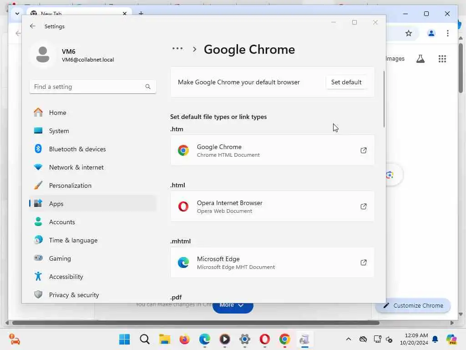Open Network & internet settings

(x=93, y=167)
